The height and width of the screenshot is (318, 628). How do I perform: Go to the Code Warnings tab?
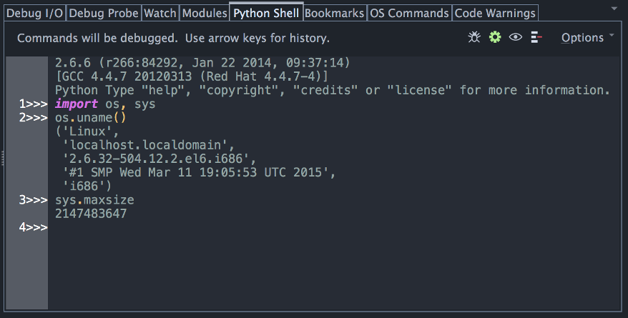(x=495, y=13)
